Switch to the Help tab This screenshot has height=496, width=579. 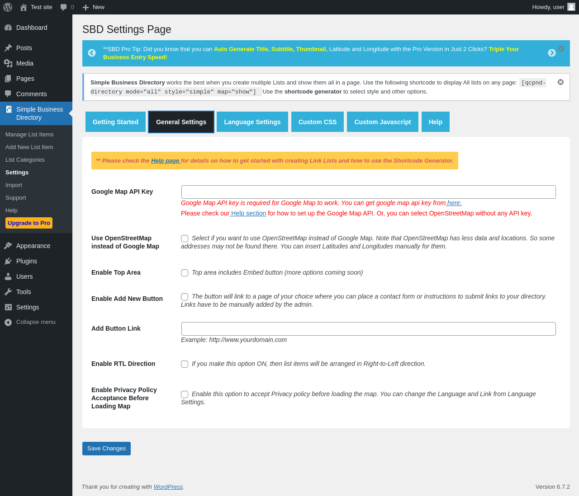tap(436, 122)
